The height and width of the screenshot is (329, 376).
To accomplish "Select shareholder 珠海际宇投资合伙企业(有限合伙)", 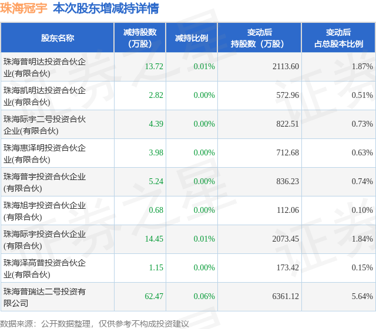I will pos(45,240).
